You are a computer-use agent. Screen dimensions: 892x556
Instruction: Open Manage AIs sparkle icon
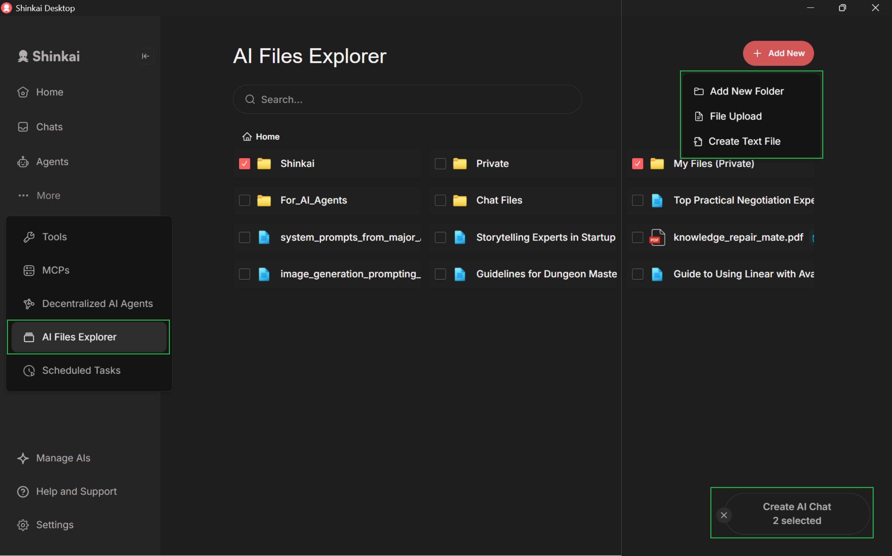(x=23, y=458)
